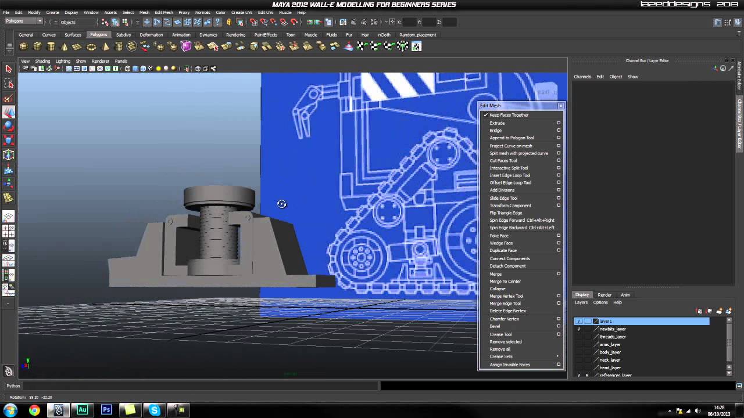Image resolution: width=744 pixels, height=418 pixels.
Task: Create a polygon cylinder from shelf
Action: coord(51,46)
